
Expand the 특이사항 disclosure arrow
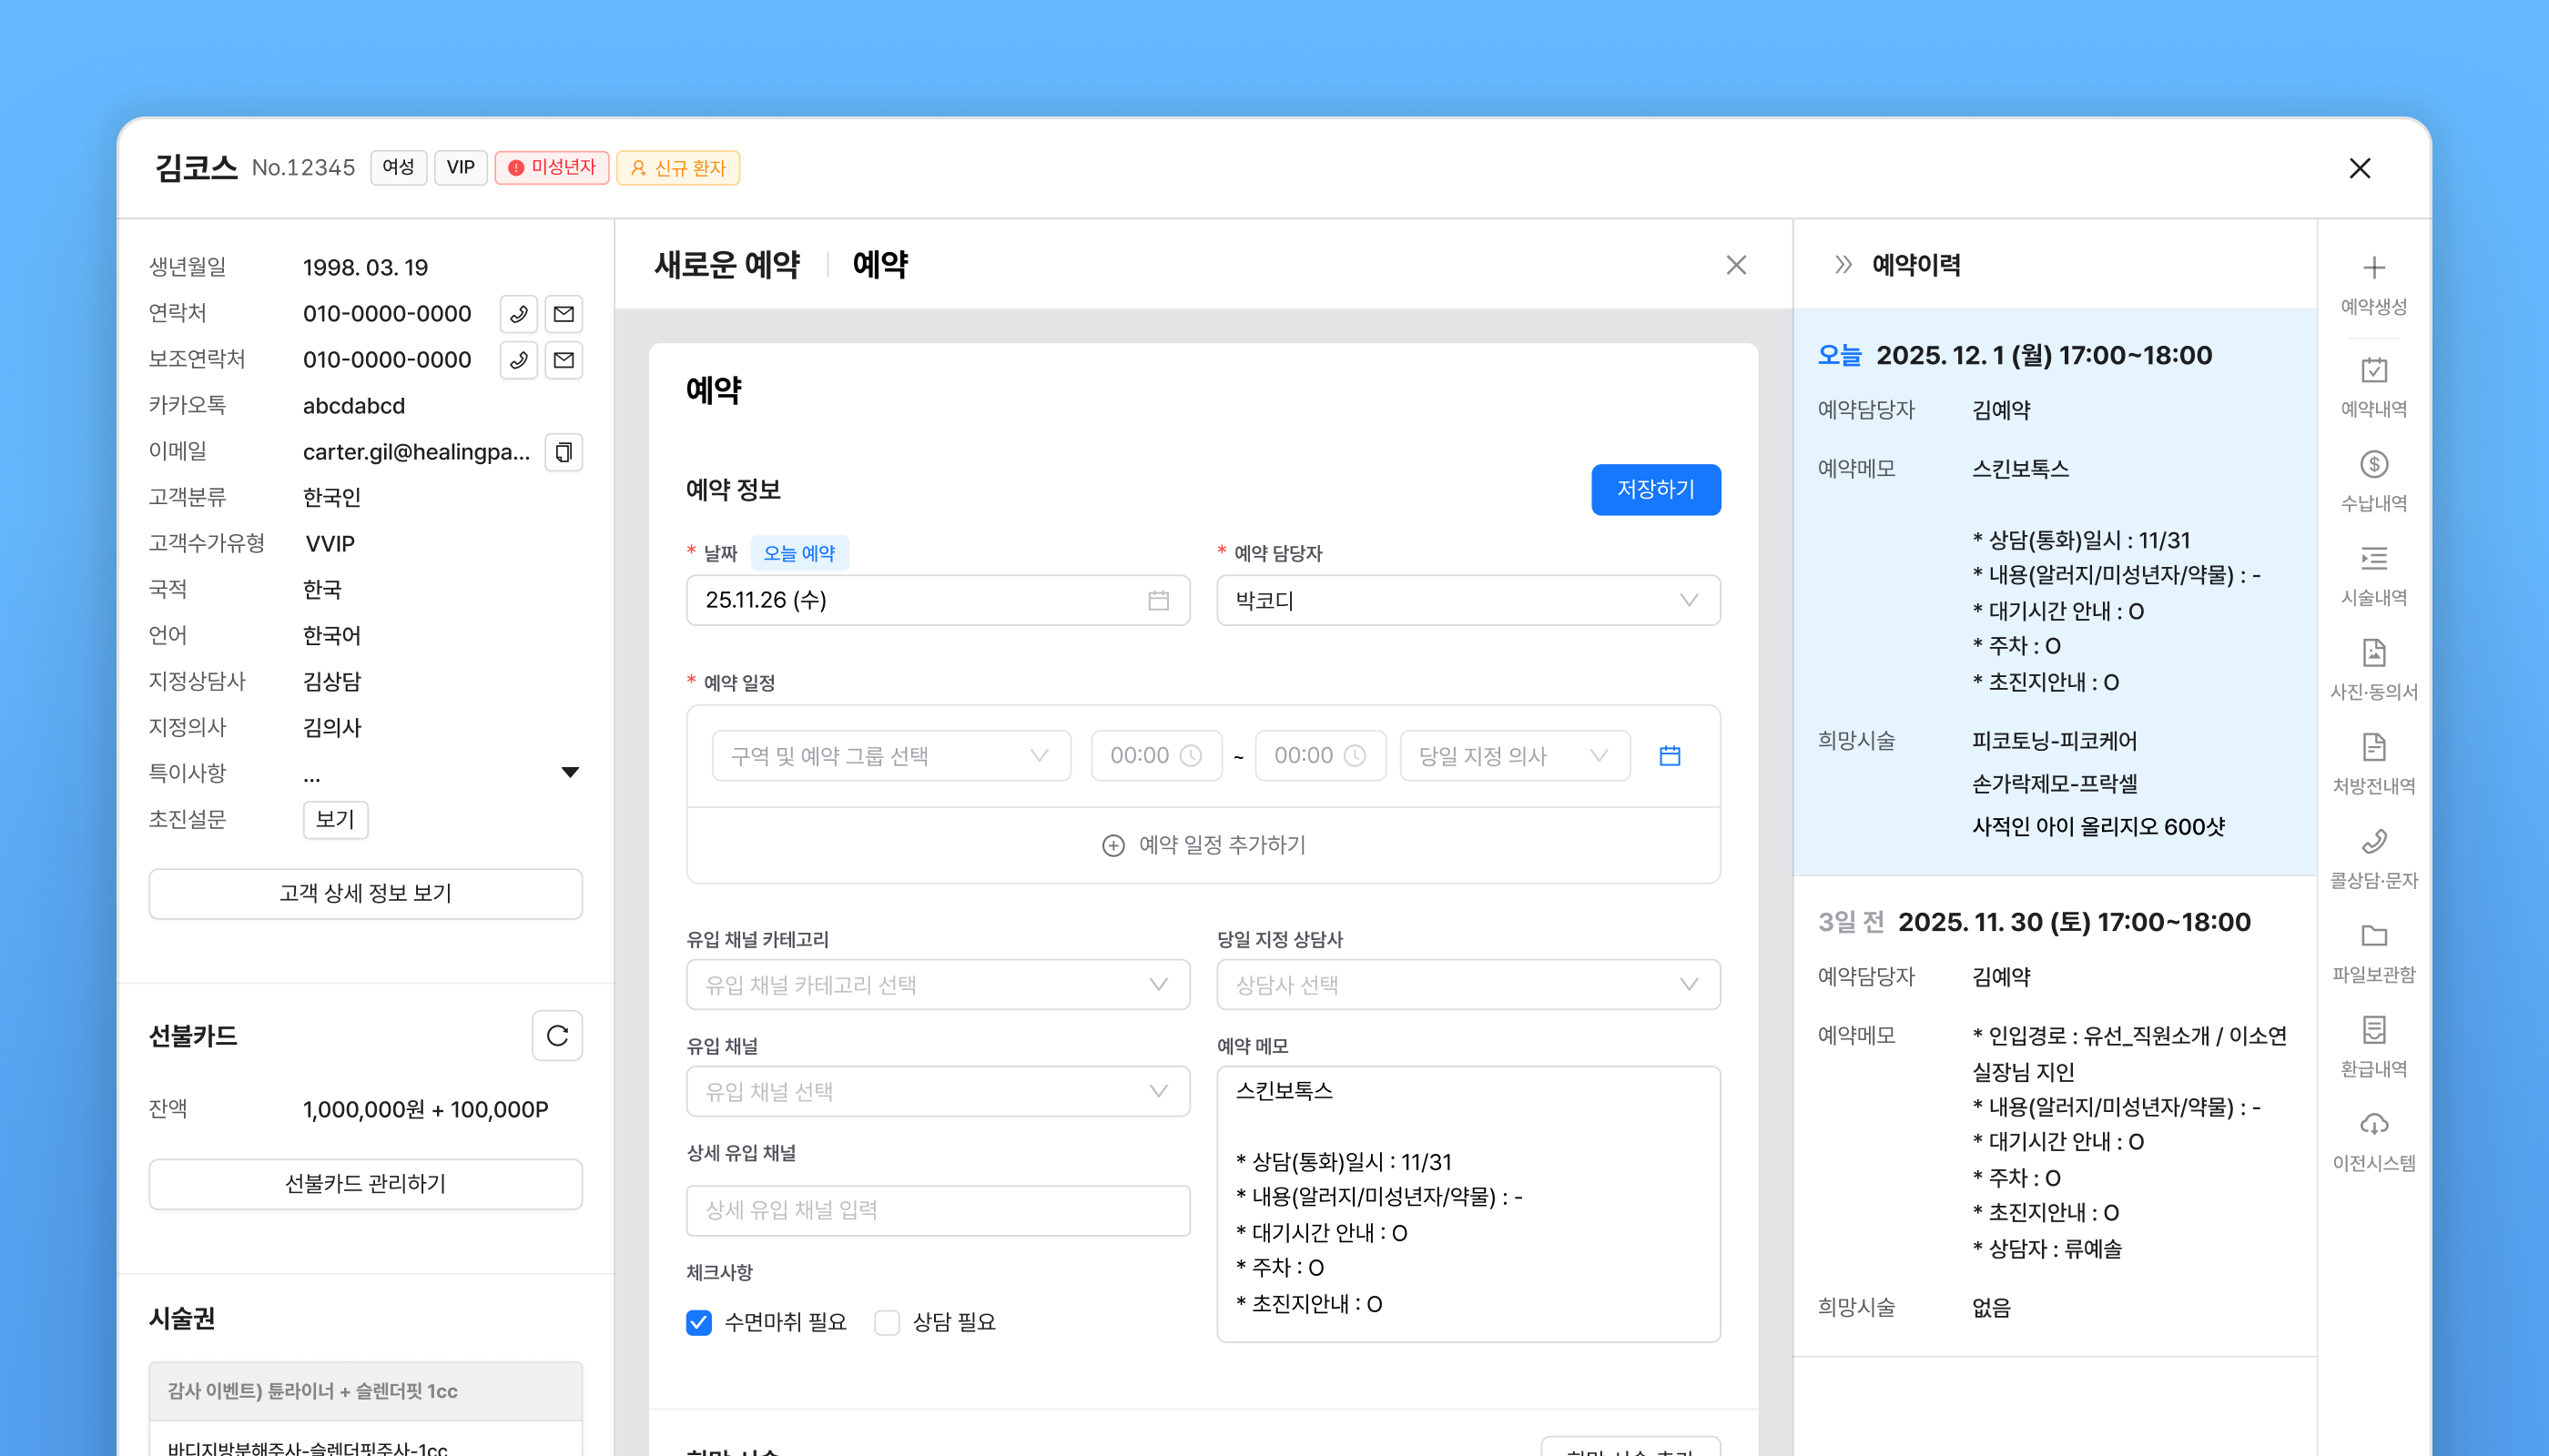tap(569, 772)
